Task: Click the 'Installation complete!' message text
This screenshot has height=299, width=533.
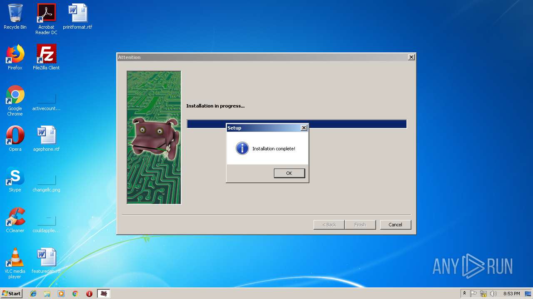Action: 274,149
